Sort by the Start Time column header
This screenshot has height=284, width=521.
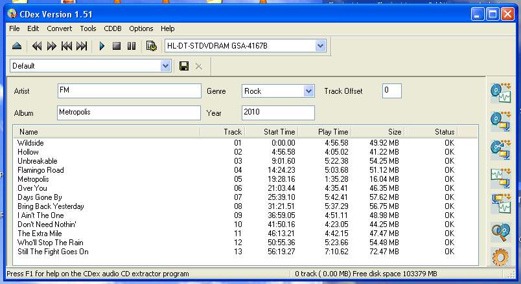click(271, 132)
